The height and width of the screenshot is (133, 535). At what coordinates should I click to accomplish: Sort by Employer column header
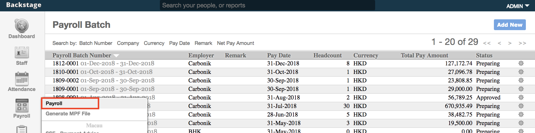(x=201, y=55)
